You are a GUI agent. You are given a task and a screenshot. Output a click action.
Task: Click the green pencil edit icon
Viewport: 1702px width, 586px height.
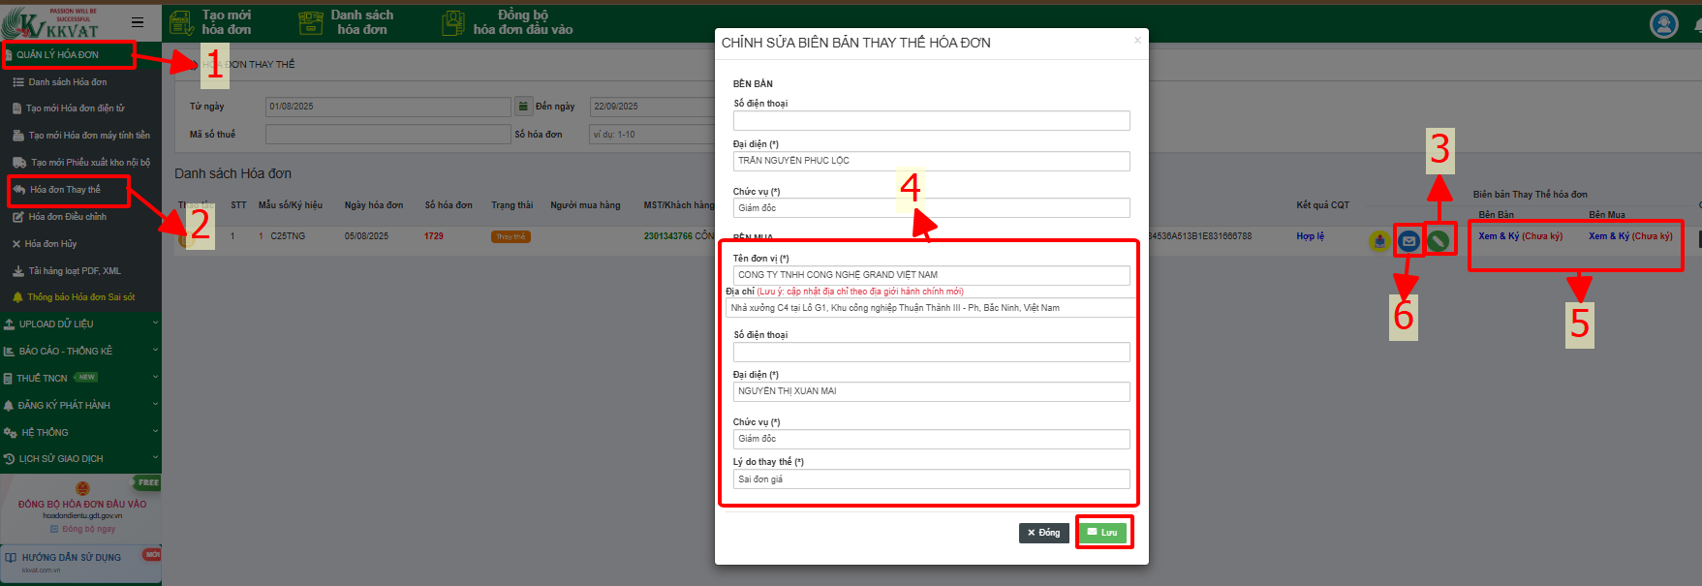click(1439, 240)
